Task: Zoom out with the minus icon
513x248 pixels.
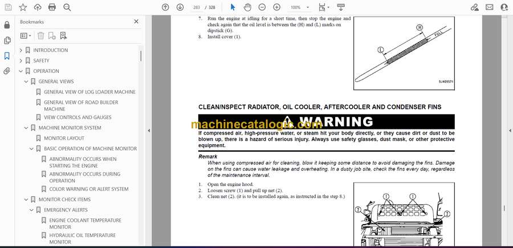Action: (262, 7)
